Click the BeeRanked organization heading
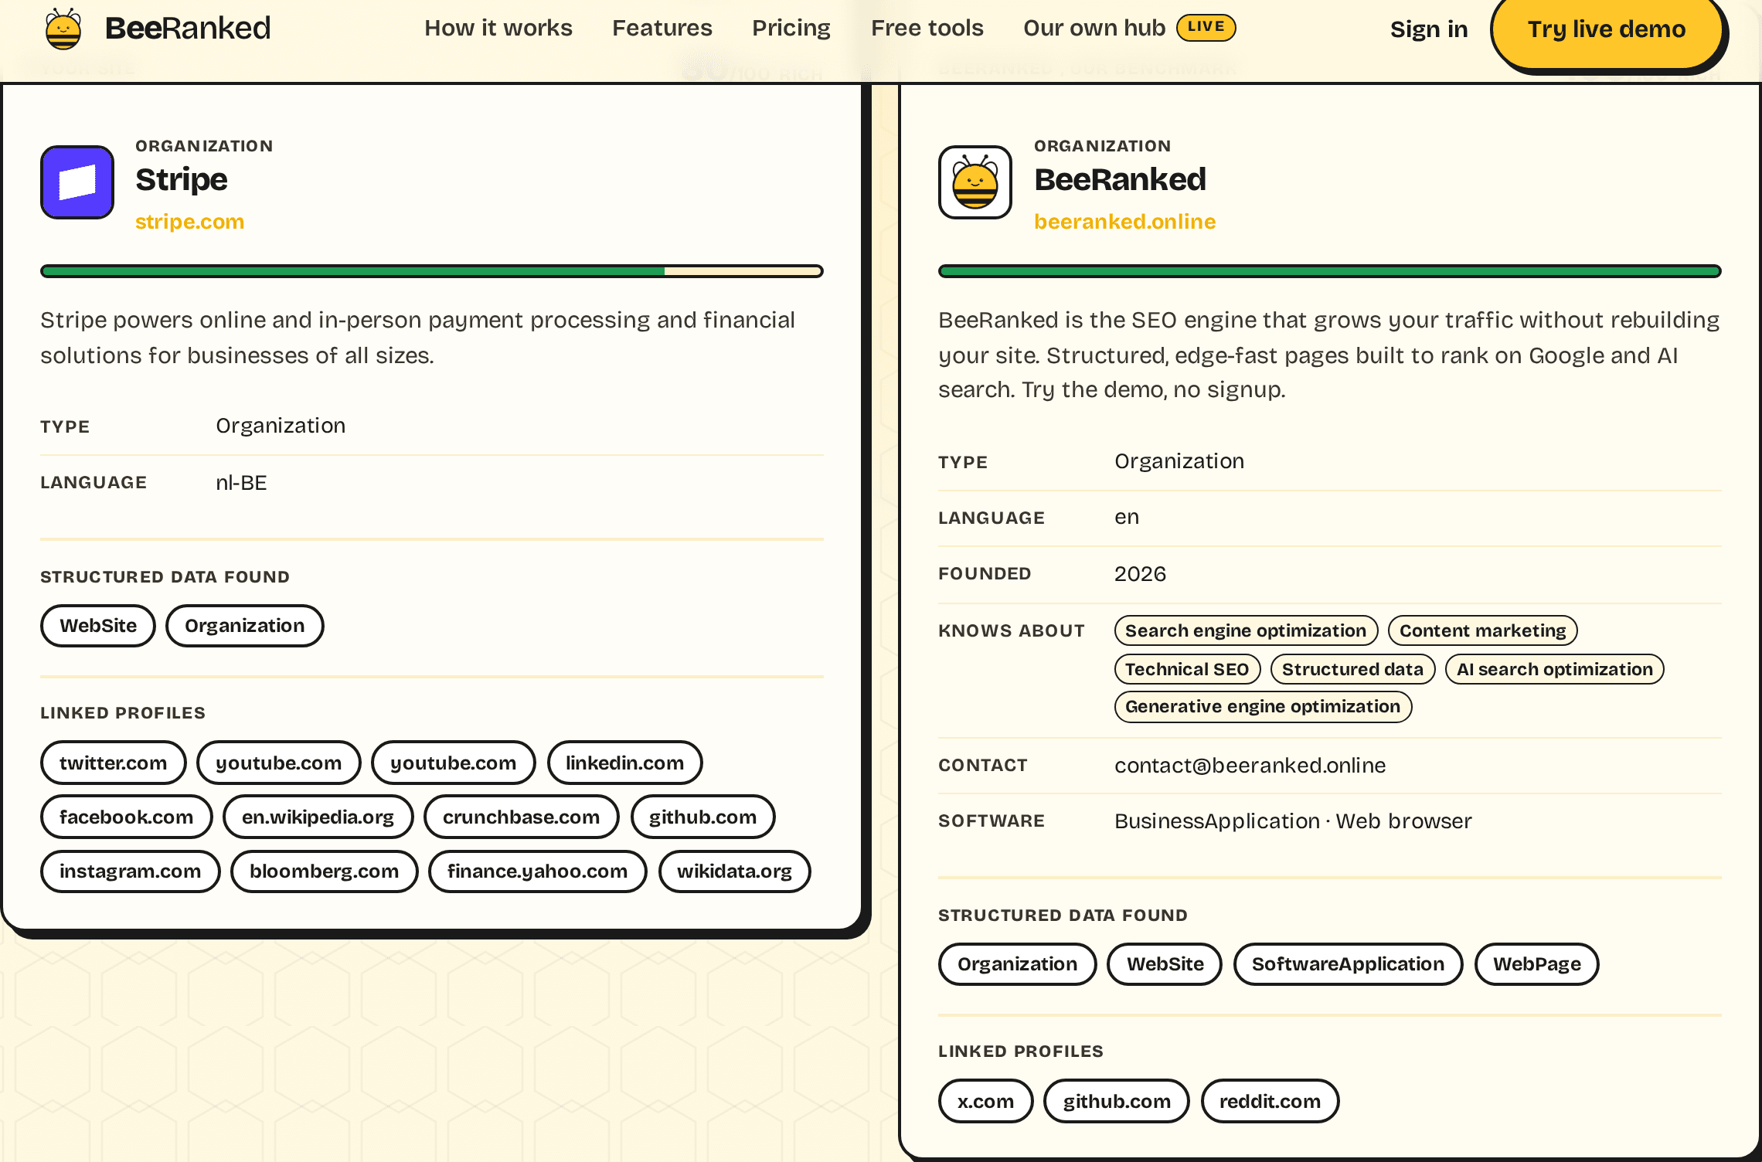The width and height of the screenshot is (1762, 1162). 1120,179
